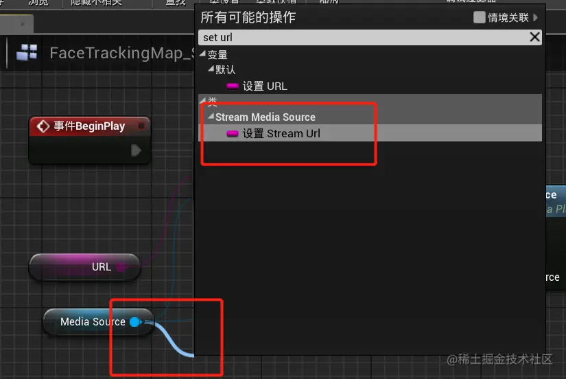Click the 默认 subcategory label

coord(225,70)
